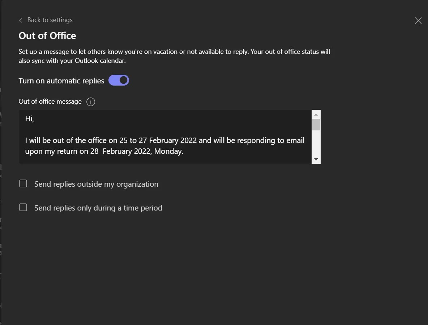Viewport: 428px width, 325px height.
Task: Click inside the out of office message box
Action: 163,137
